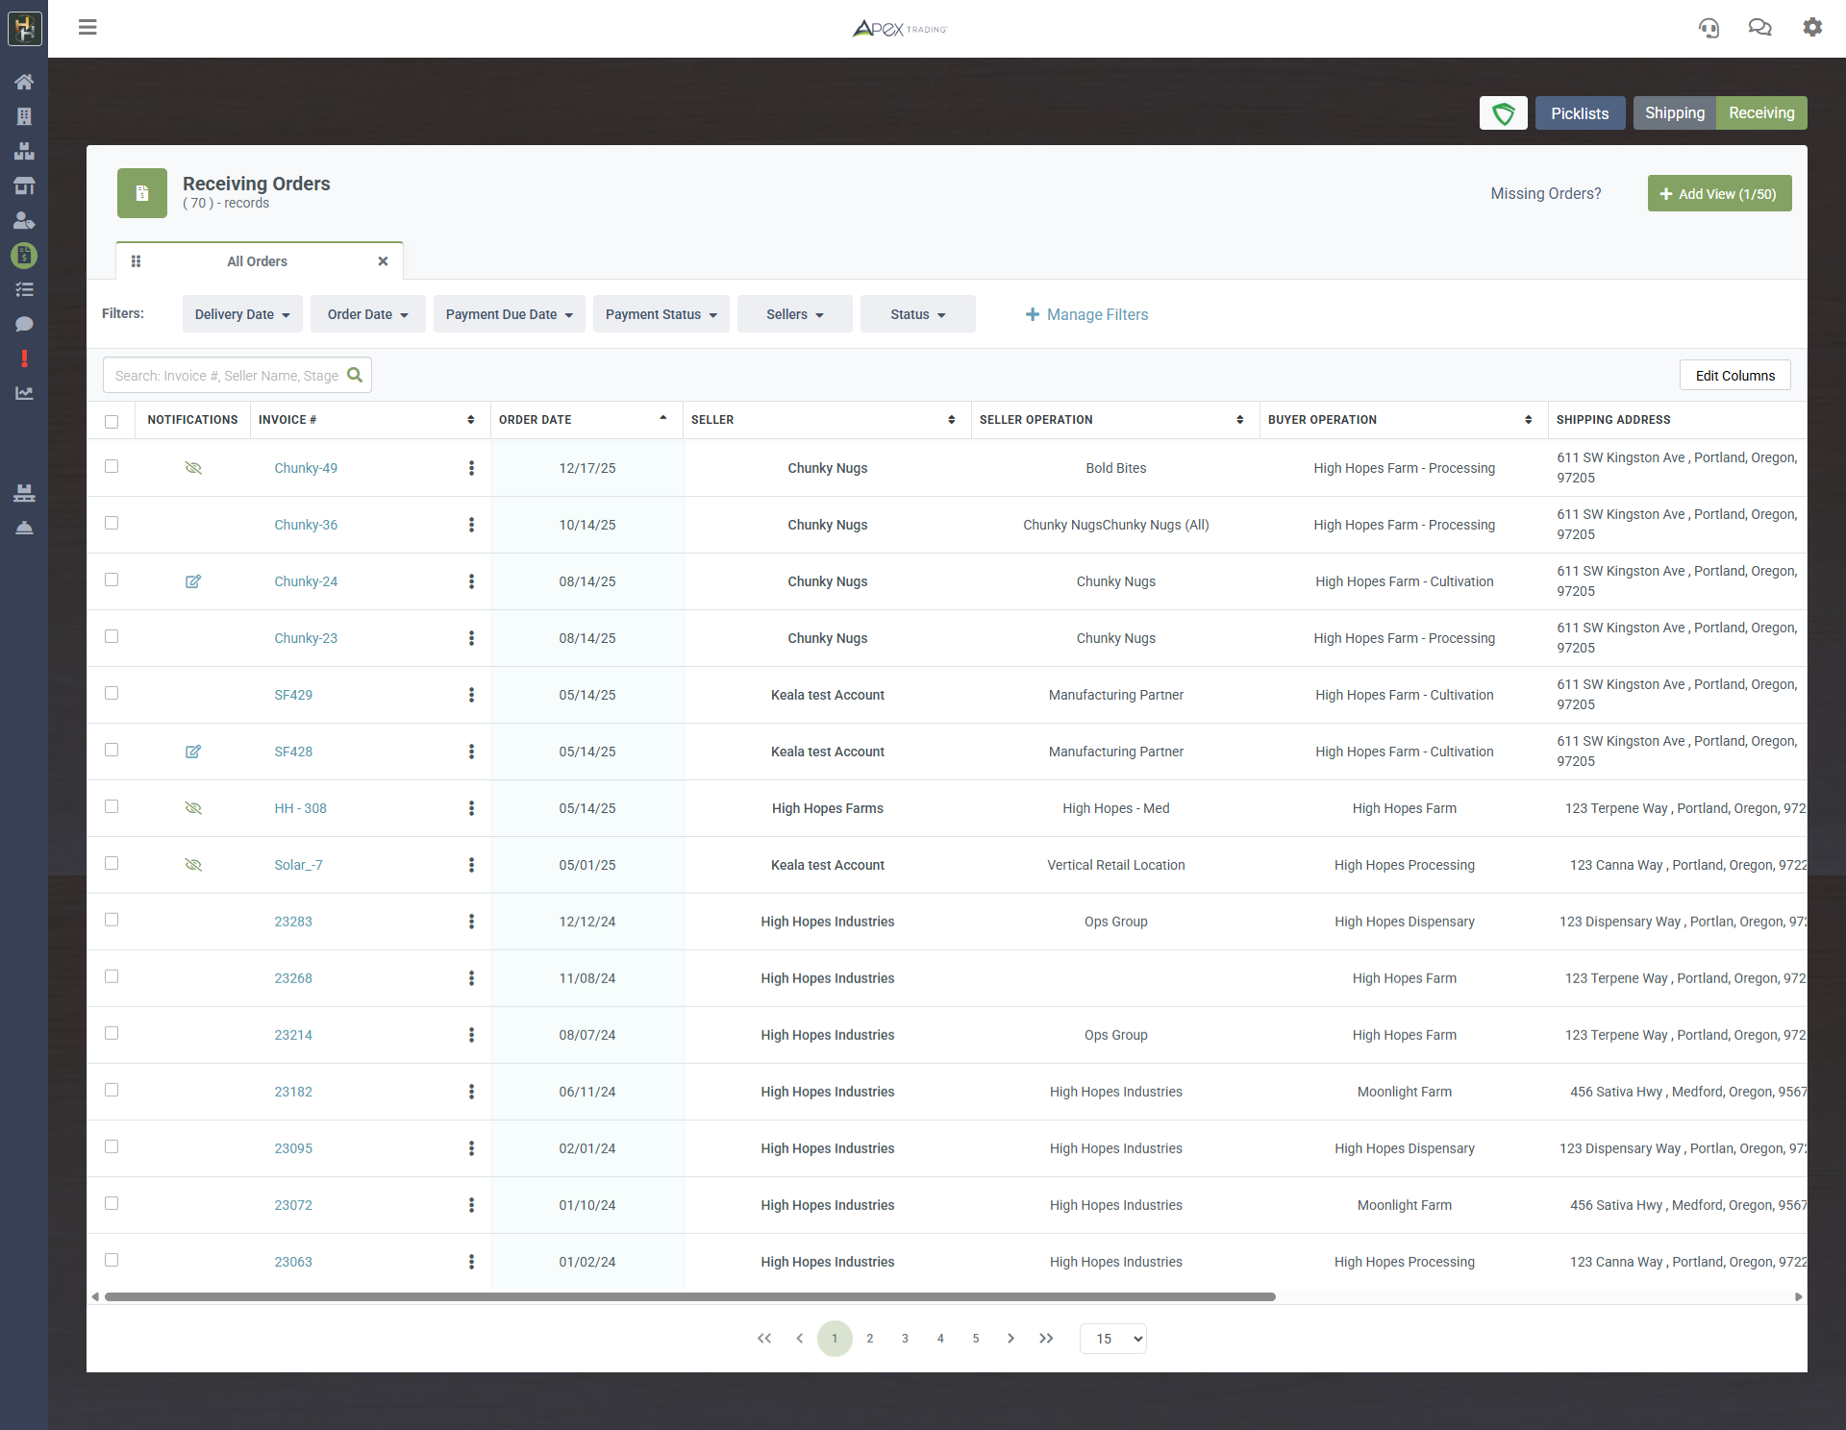Image resolution: width=1846 pixels, height=1430 pixels.
Task: Expand the Delivery Date filter dropdown
Action: coord(242,314)
